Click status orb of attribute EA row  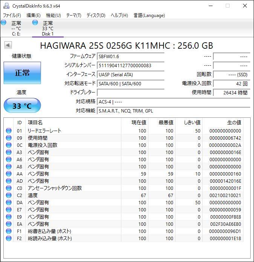[x=9, y=224]
